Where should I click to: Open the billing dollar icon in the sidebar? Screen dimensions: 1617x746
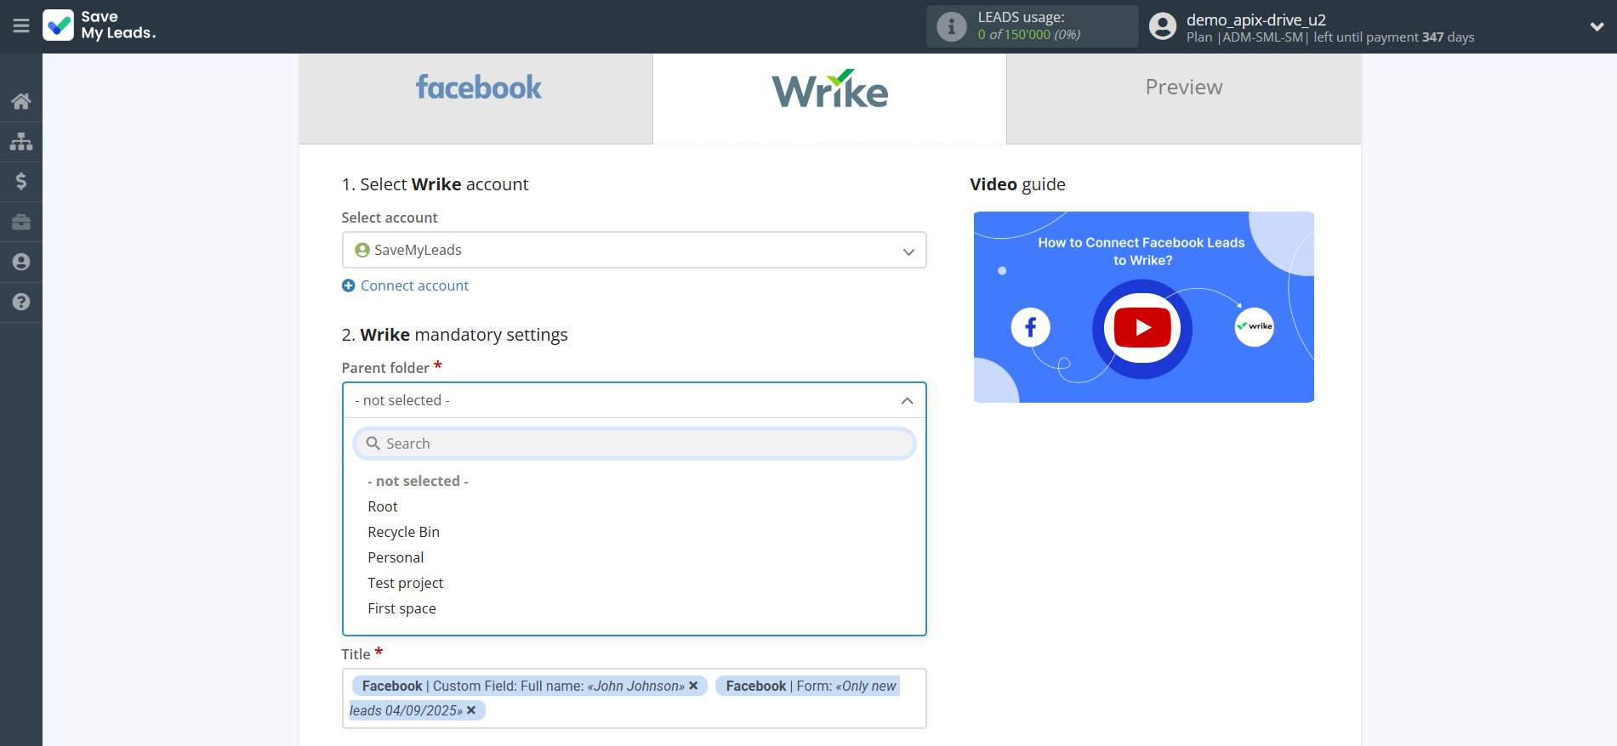click(x=21, y=181)
